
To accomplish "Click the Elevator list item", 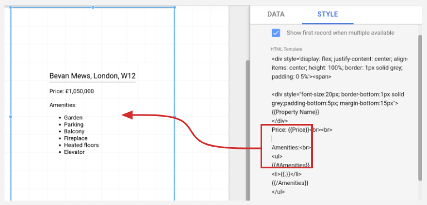I will [x=74, y=152].
